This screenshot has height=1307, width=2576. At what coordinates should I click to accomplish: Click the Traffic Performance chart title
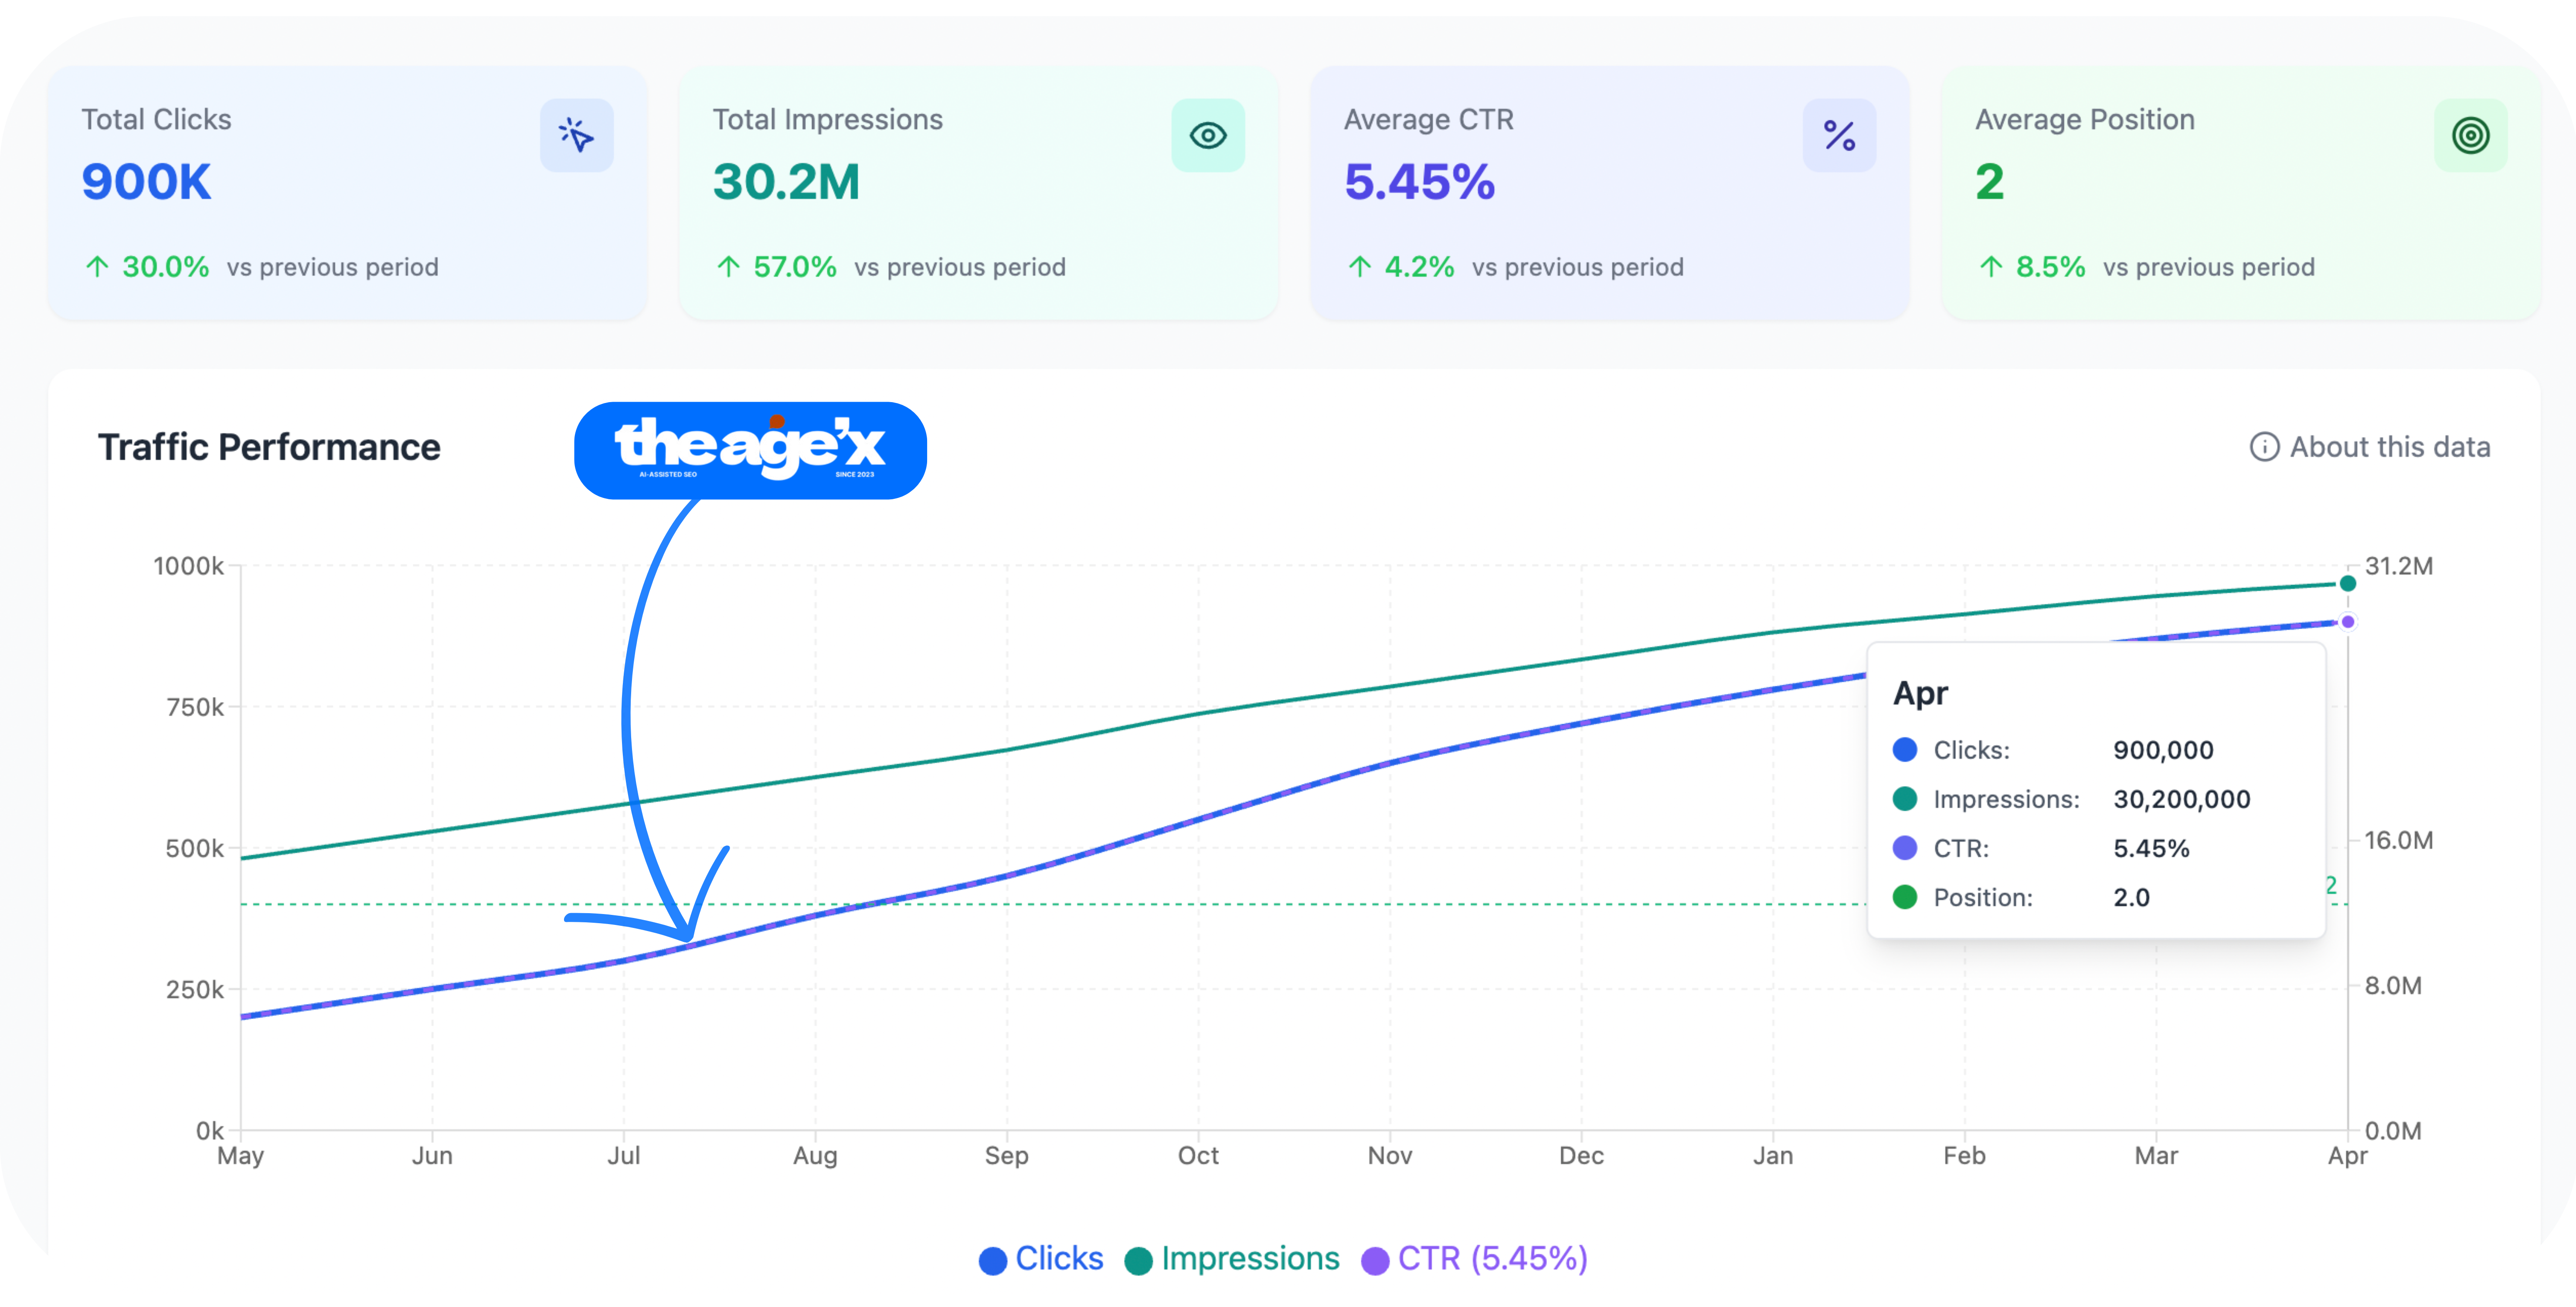(269, 447)
